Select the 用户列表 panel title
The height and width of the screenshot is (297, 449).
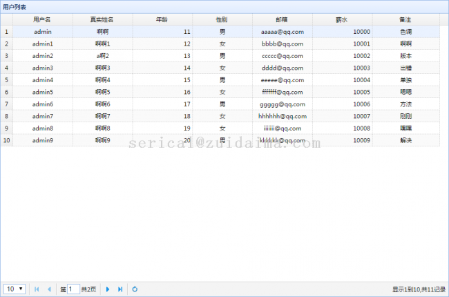pos(15,6)
